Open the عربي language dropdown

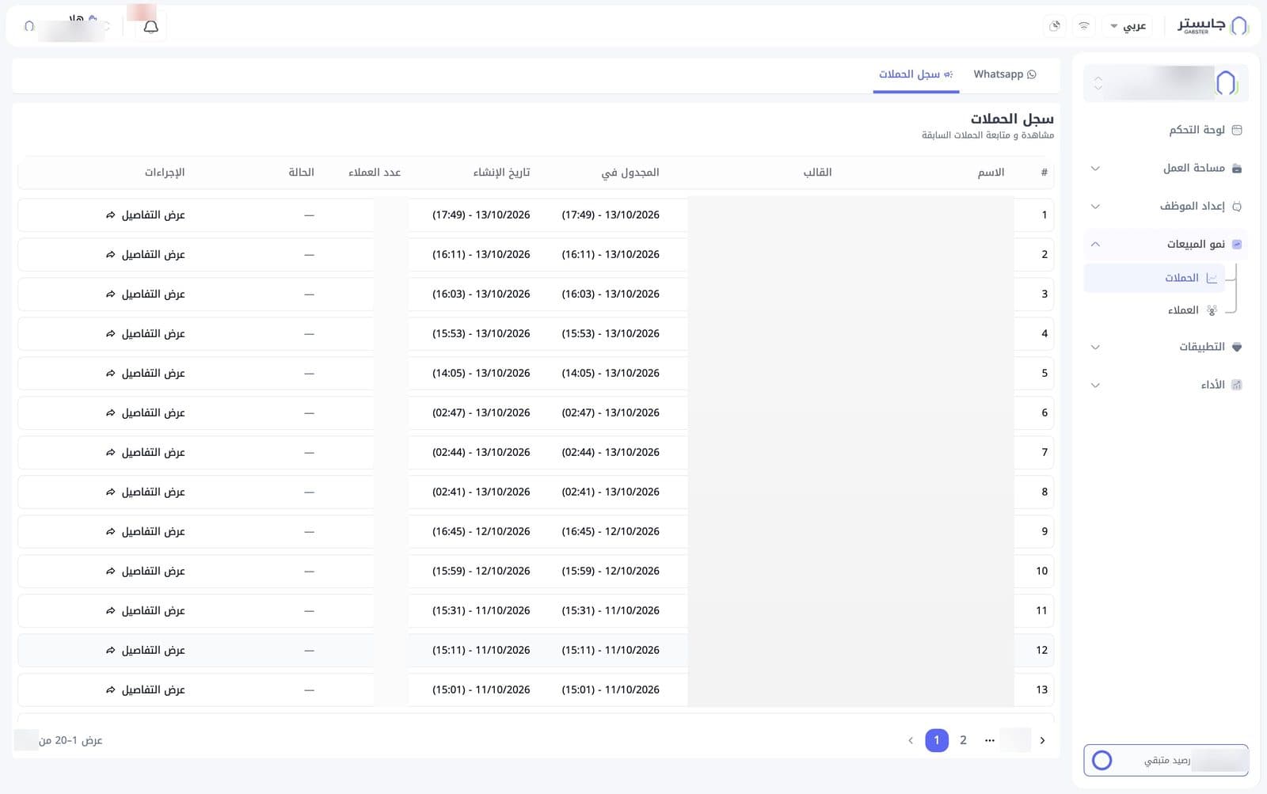click(1128, 26)
